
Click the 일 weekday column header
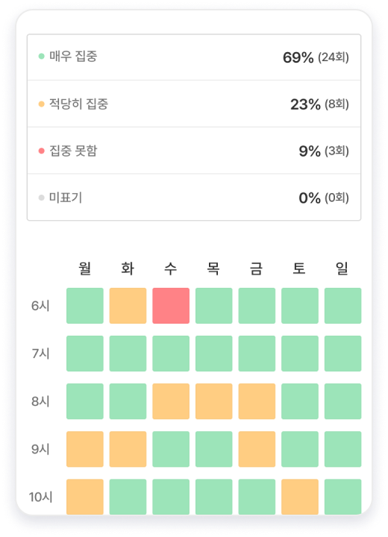342,268
